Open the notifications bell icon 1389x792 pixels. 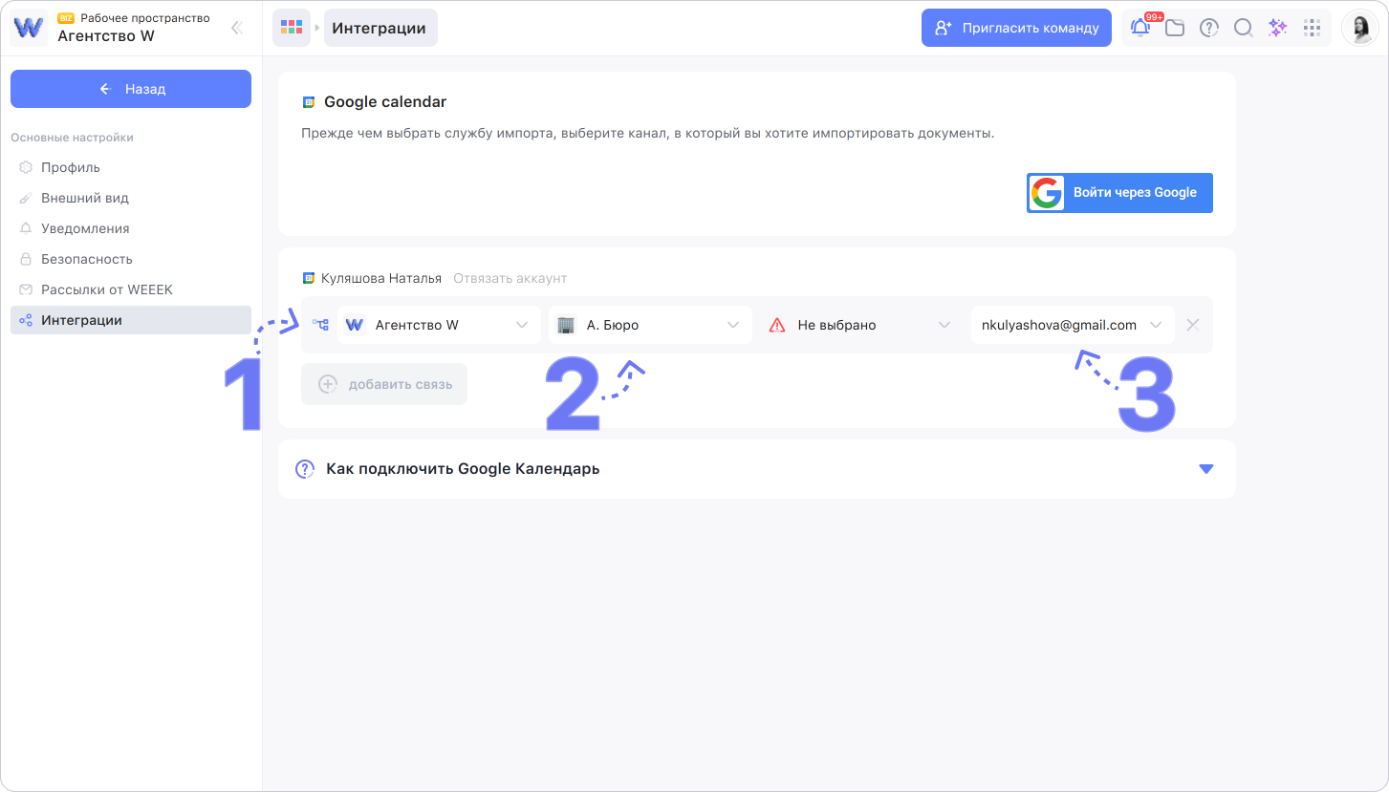click(1139, 28)
